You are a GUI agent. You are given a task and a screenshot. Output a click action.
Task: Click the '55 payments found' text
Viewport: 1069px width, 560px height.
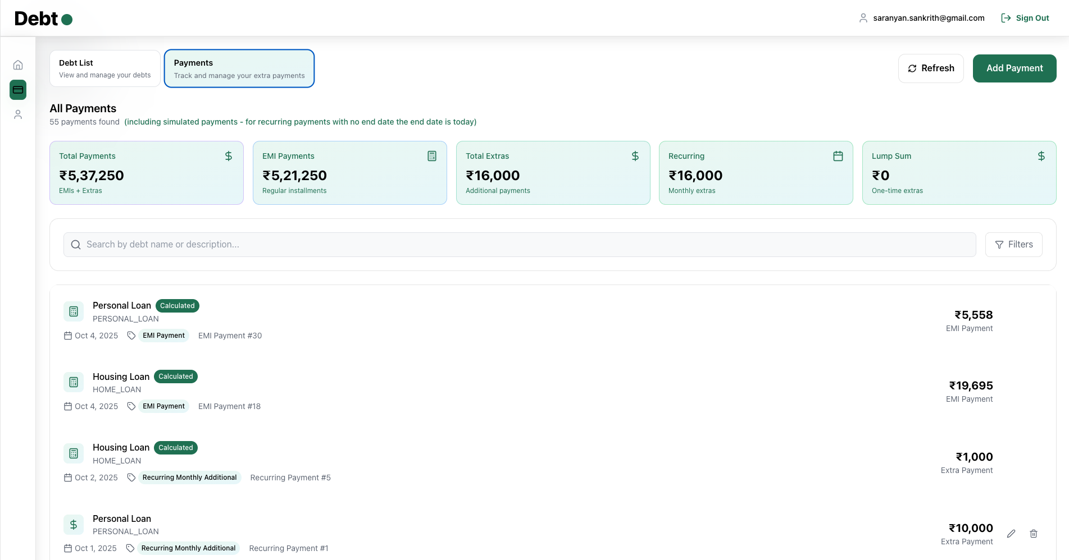84,122
